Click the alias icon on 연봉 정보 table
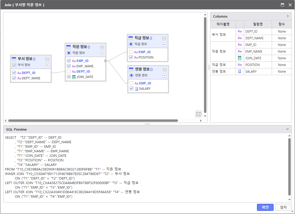The height and width of the screenshot is (214, 295). (165, 69)
